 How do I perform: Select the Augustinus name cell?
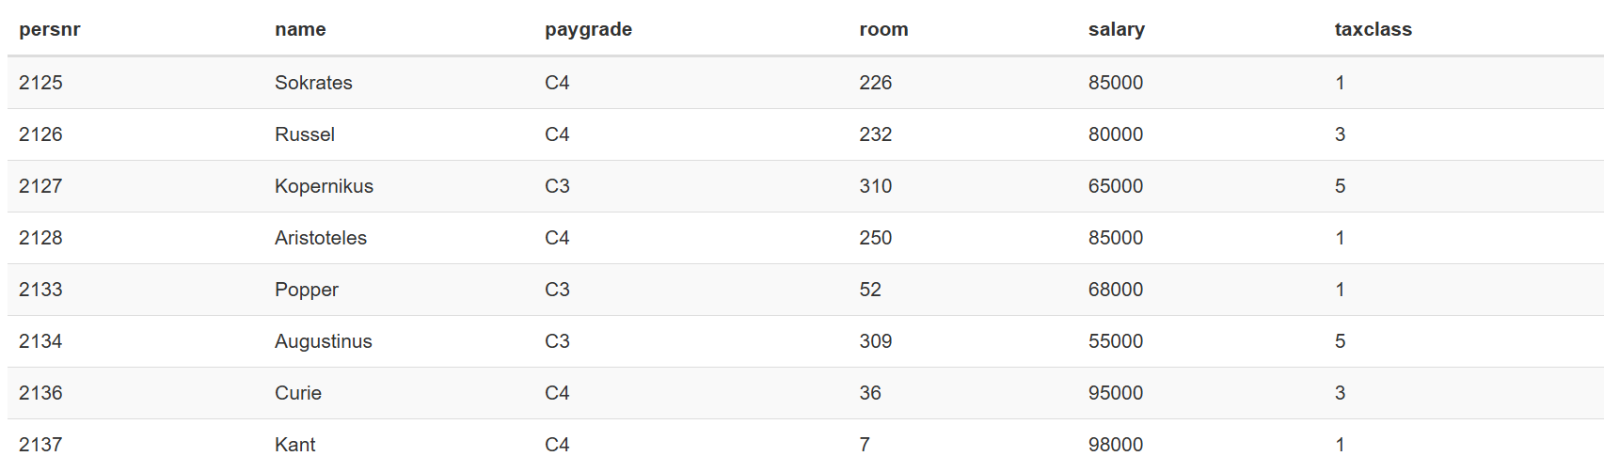pyautogui.click(x=323, y=341)
